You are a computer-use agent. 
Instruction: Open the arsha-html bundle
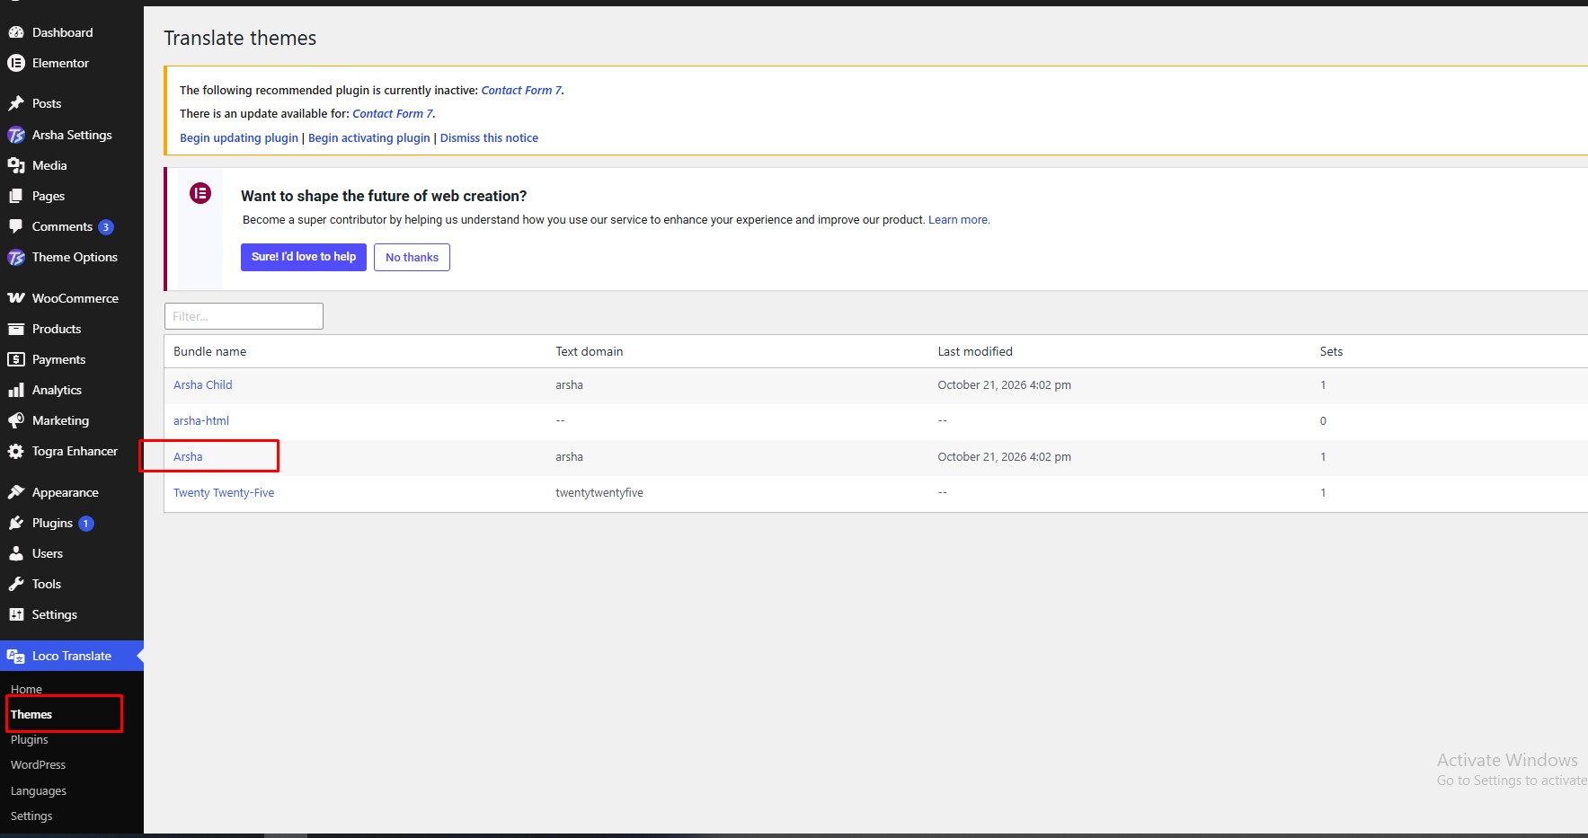tap(201, 420)
